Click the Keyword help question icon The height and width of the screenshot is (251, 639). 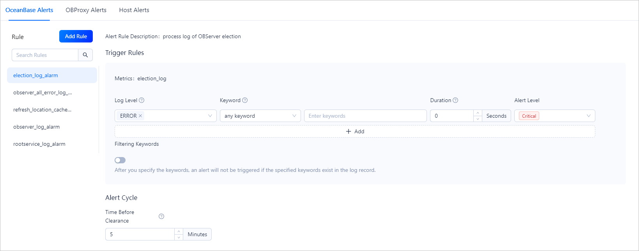245,100
